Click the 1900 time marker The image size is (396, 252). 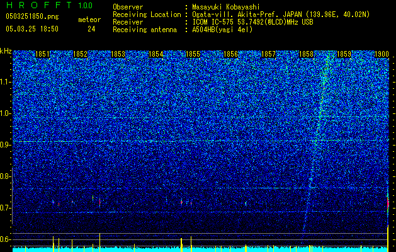click(x=382, y=54)
